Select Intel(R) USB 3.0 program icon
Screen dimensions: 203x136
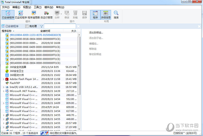pyautogui.click(x=7, y=87)
